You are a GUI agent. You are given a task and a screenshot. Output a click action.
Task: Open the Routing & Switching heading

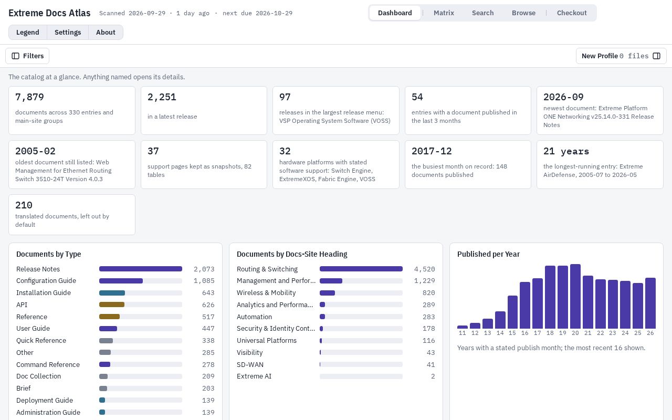[336, 269]
